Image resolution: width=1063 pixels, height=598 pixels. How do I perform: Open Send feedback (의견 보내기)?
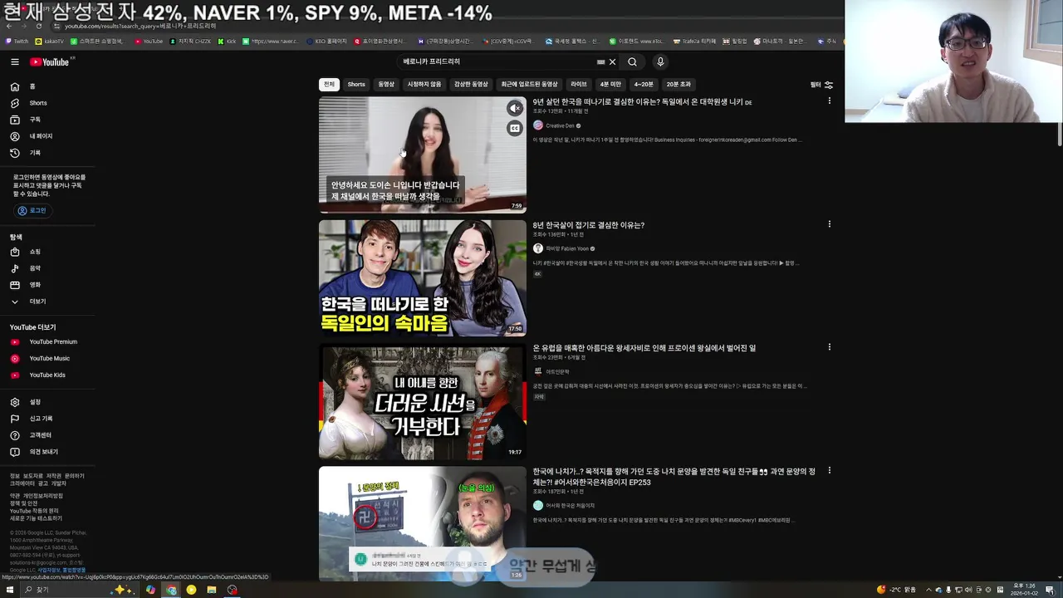[x=47, y=452]
